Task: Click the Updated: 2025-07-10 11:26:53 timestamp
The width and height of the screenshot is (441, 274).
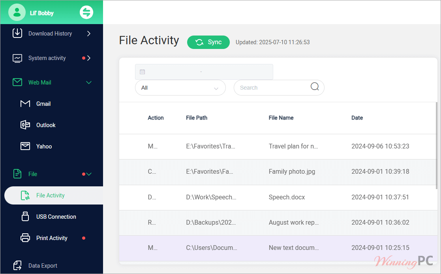Action: [272, 42]
